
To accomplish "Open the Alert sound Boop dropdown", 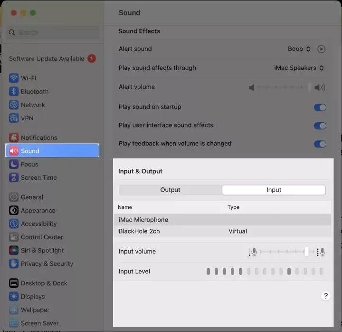I will pos(299,49).
